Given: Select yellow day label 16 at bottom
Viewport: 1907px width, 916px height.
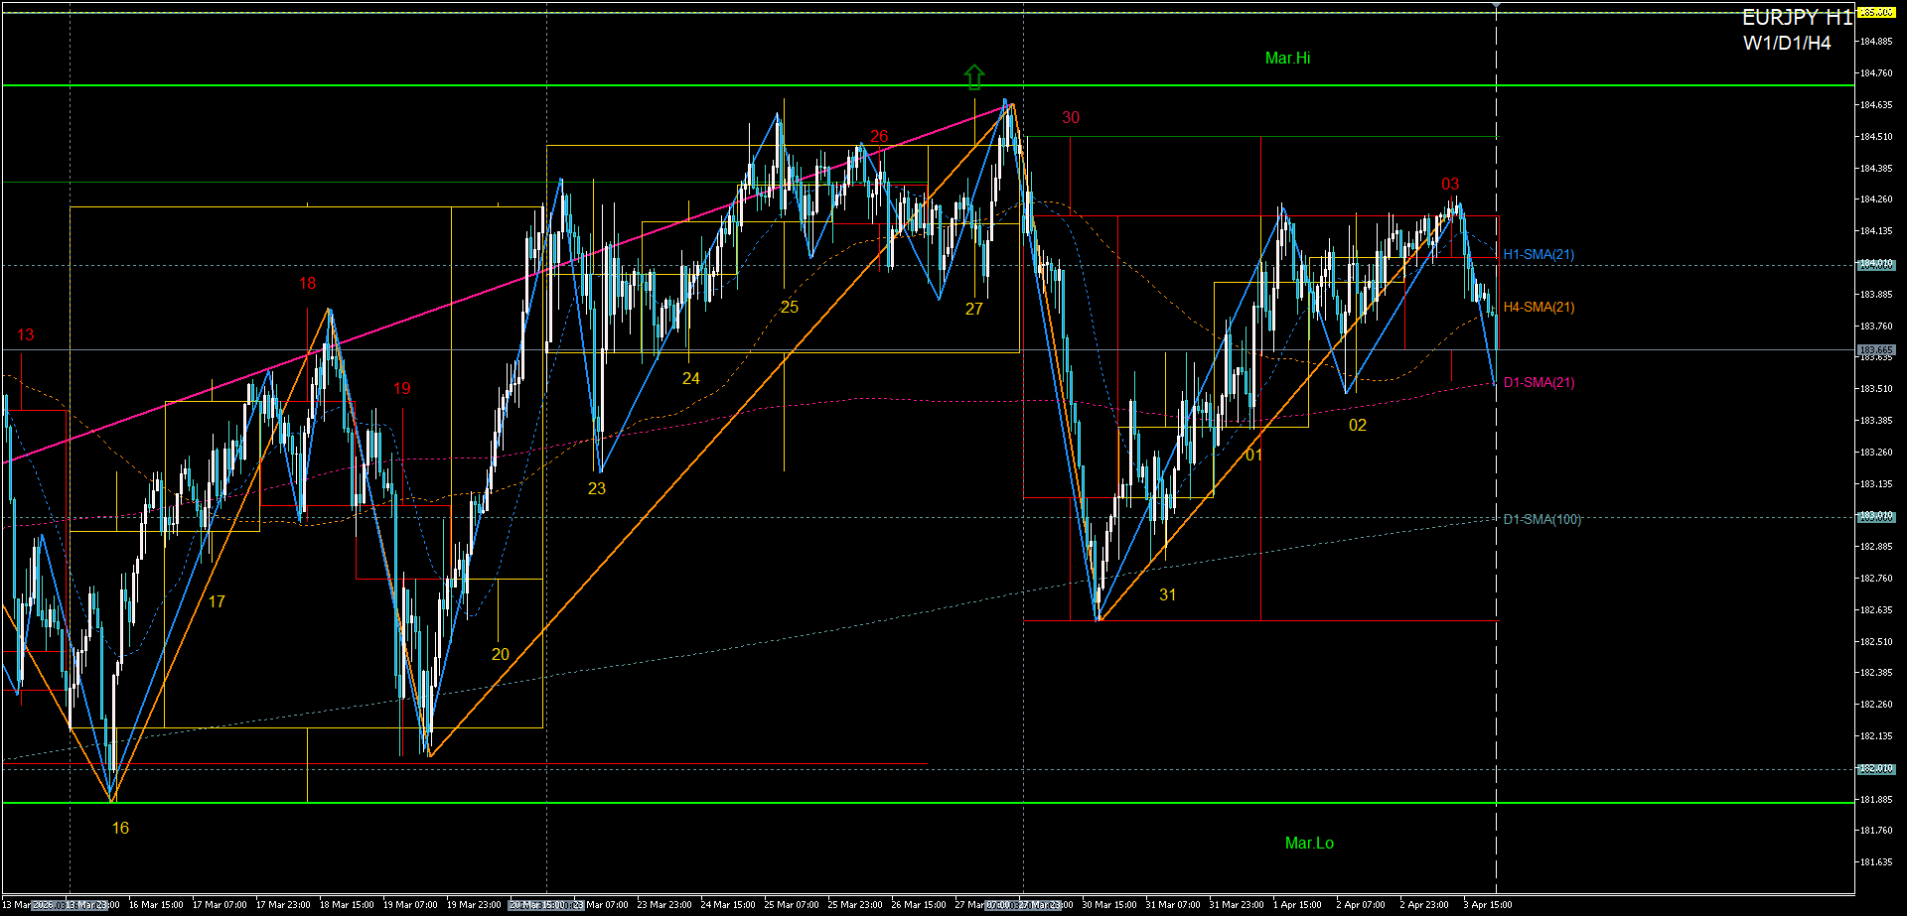Looking at the screenshot, I should tap(120, 829).
